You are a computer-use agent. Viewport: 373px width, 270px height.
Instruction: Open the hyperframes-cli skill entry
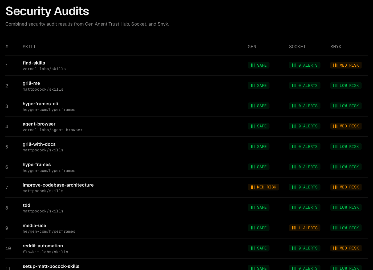(x=40, y=104)
